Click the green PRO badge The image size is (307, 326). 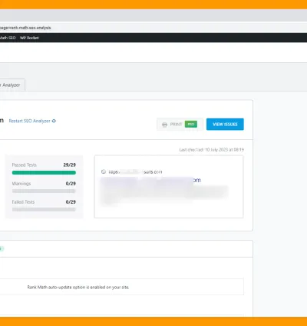(x=191, y=125)
